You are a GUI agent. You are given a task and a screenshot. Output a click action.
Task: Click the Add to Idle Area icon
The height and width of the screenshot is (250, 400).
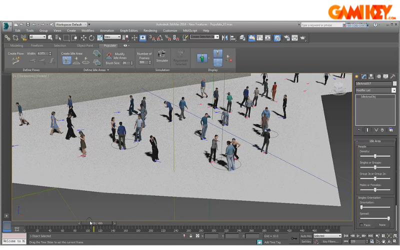point(96,53)
